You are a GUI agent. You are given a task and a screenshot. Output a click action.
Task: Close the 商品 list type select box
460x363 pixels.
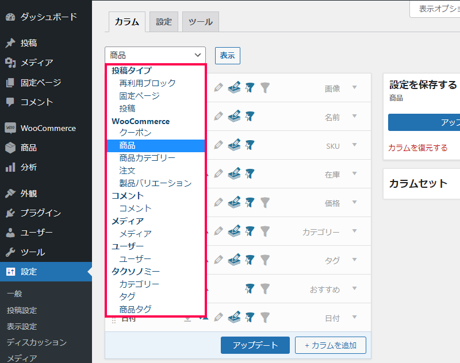pyautogui.click(x=155, y=55)
